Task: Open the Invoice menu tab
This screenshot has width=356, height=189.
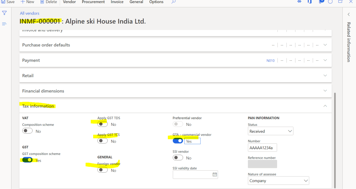Action: pos(117,2)
